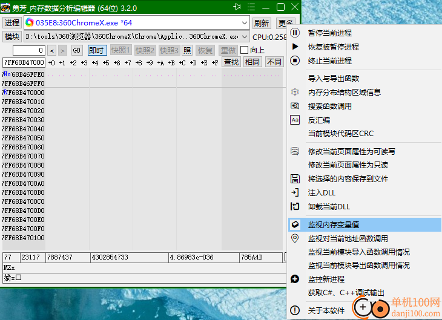Viewport: 442px width, 320px height.
Task: Toggle the 即时 real-time mode button
Action: point(97,50)
